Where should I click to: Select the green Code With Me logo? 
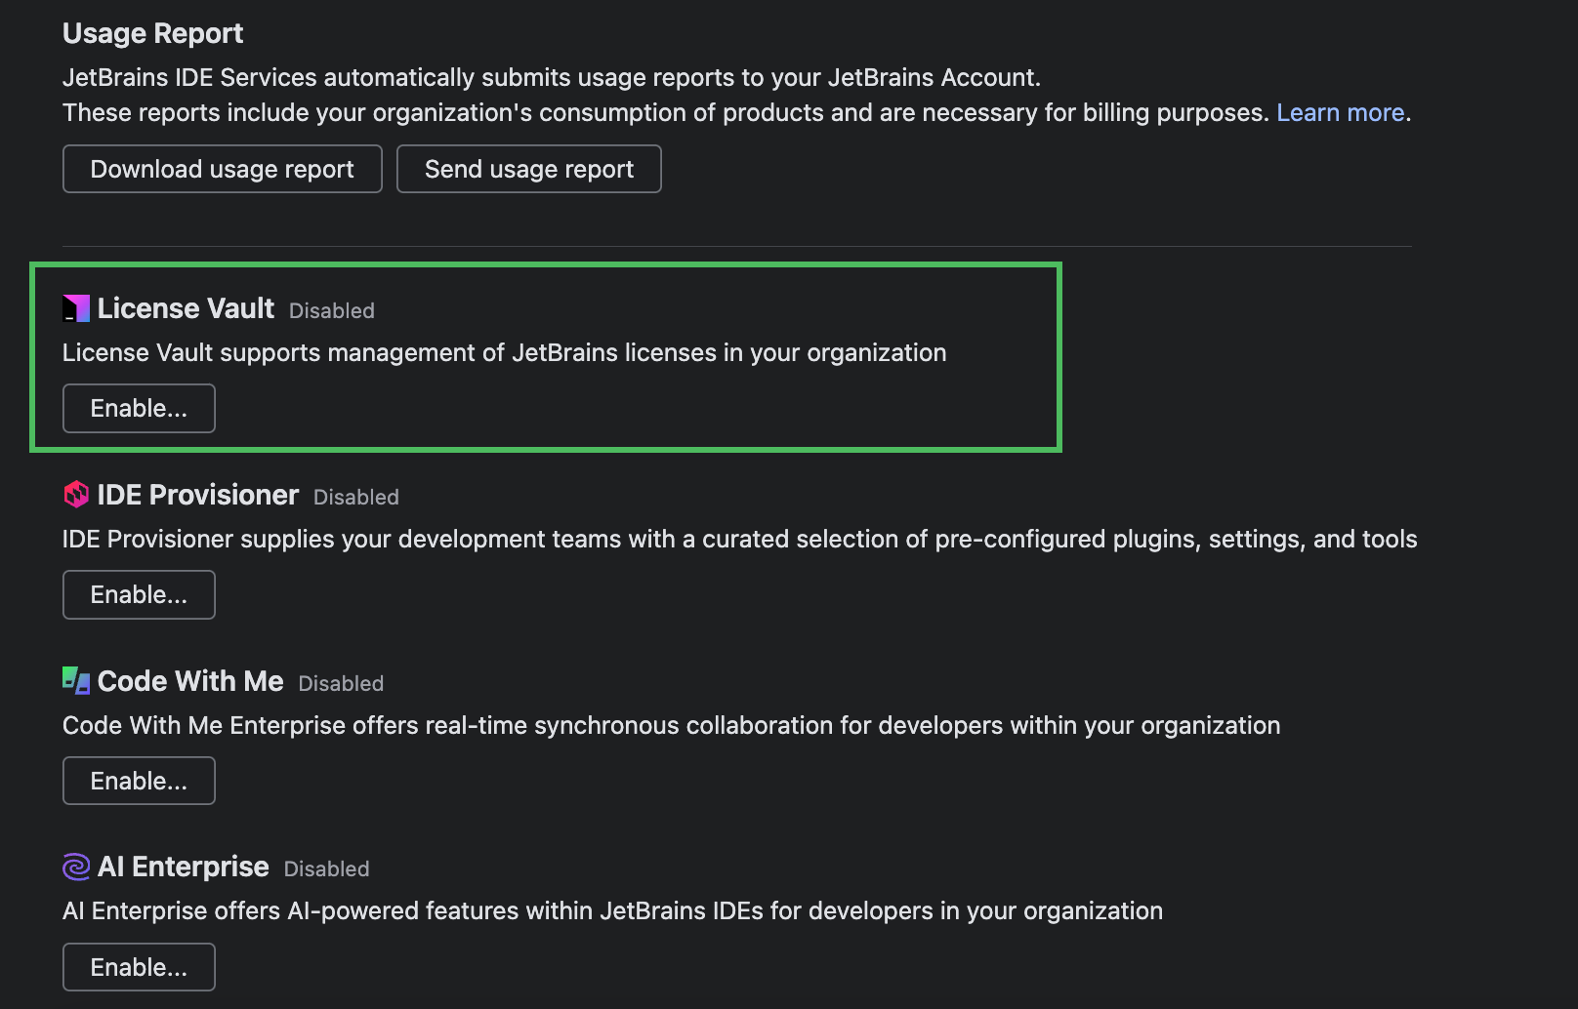pos(74,680)
